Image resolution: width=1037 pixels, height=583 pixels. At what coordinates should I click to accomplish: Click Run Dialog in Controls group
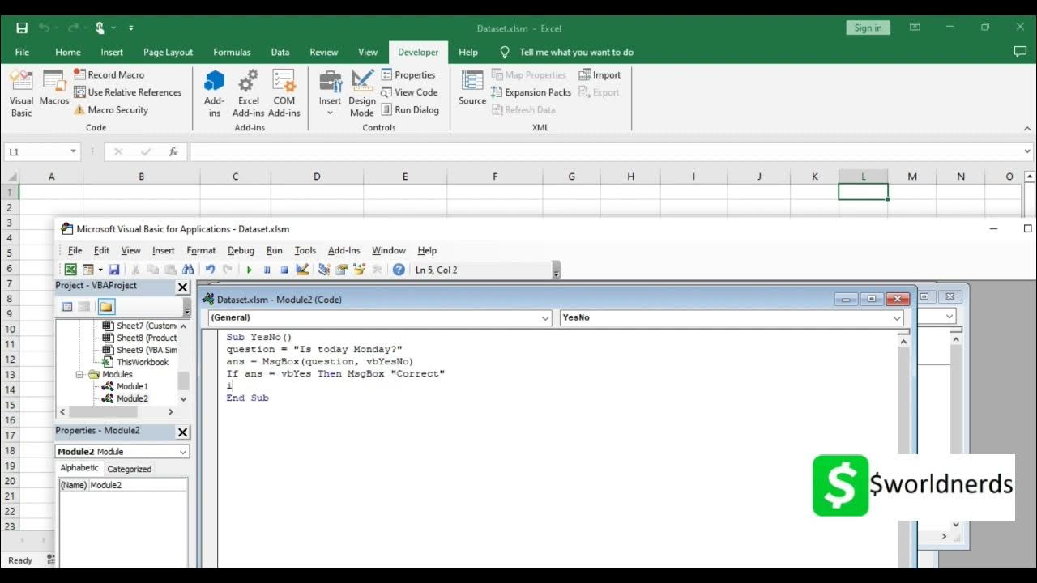(x=410, y=109)
